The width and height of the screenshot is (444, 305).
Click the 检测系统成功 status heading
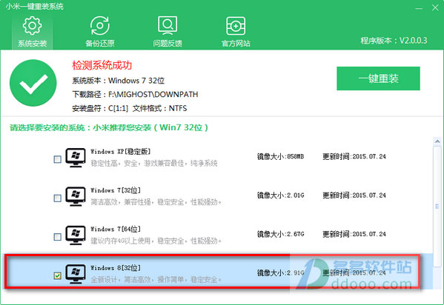(x=102, y=65)
